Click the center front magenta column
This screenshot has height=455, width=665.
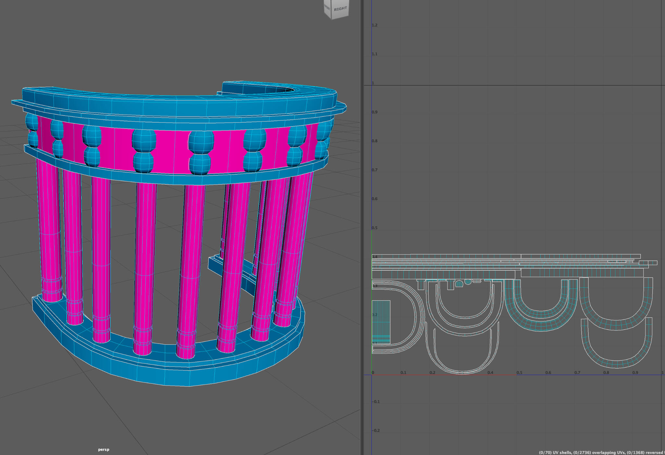[191, 260]
